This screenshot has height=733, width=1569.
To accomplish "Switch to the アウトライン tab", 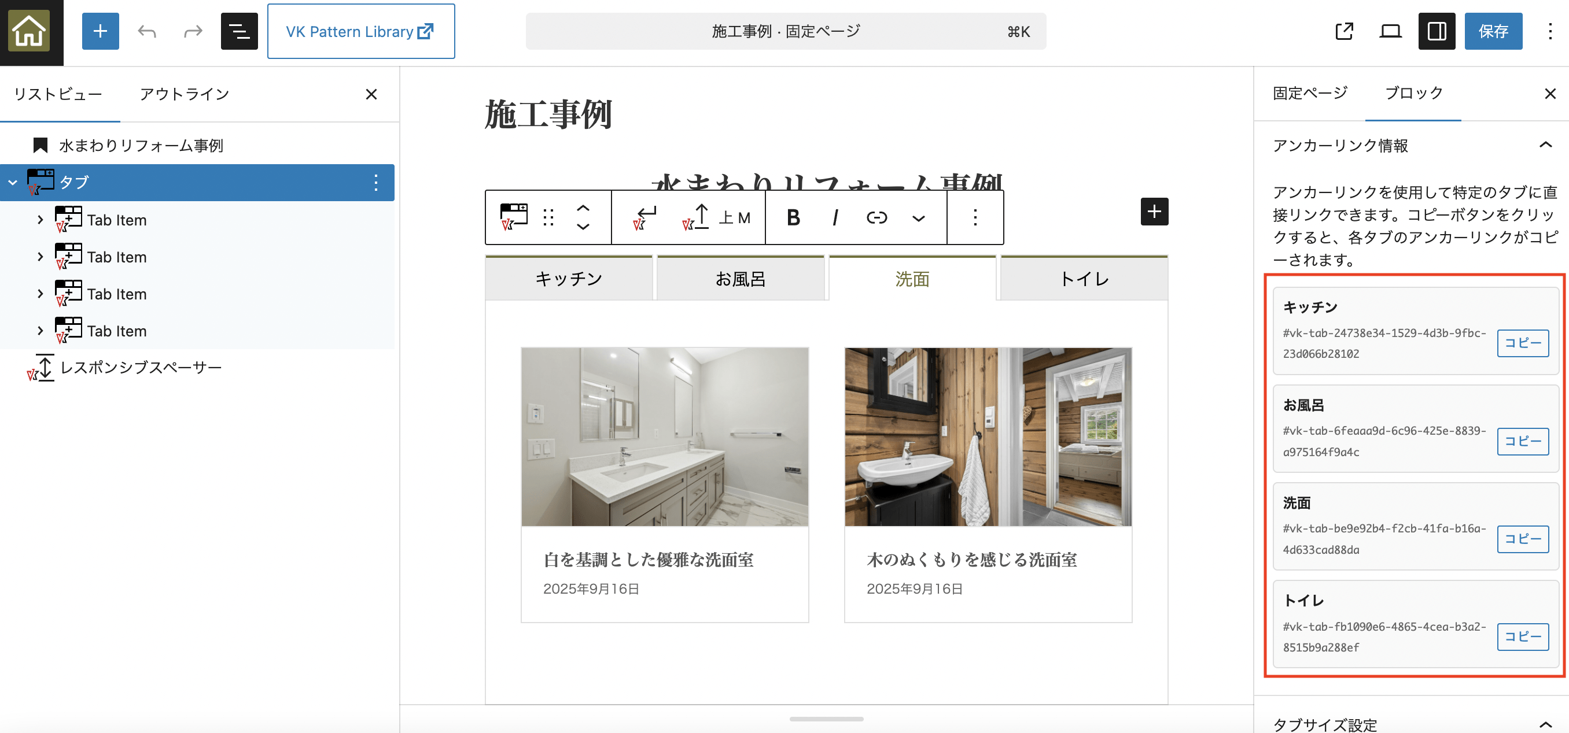I will click(x=185, y=94).
